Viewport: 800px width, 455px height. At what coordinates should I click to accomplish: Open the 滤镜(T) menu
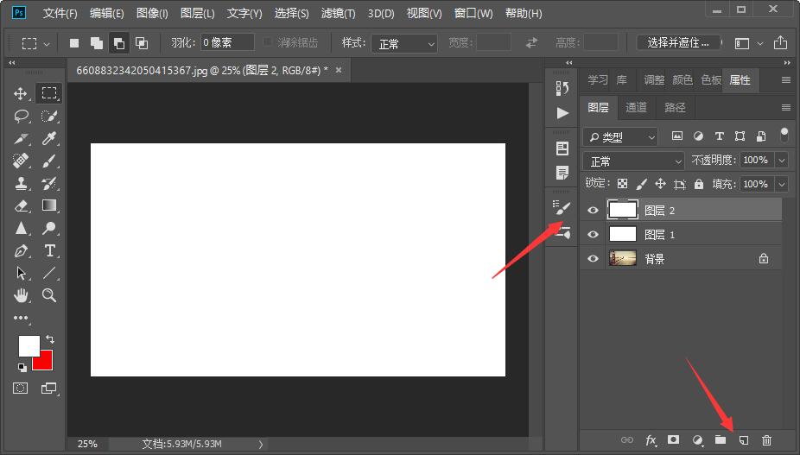pyautogui.click(x=339, y=13)
